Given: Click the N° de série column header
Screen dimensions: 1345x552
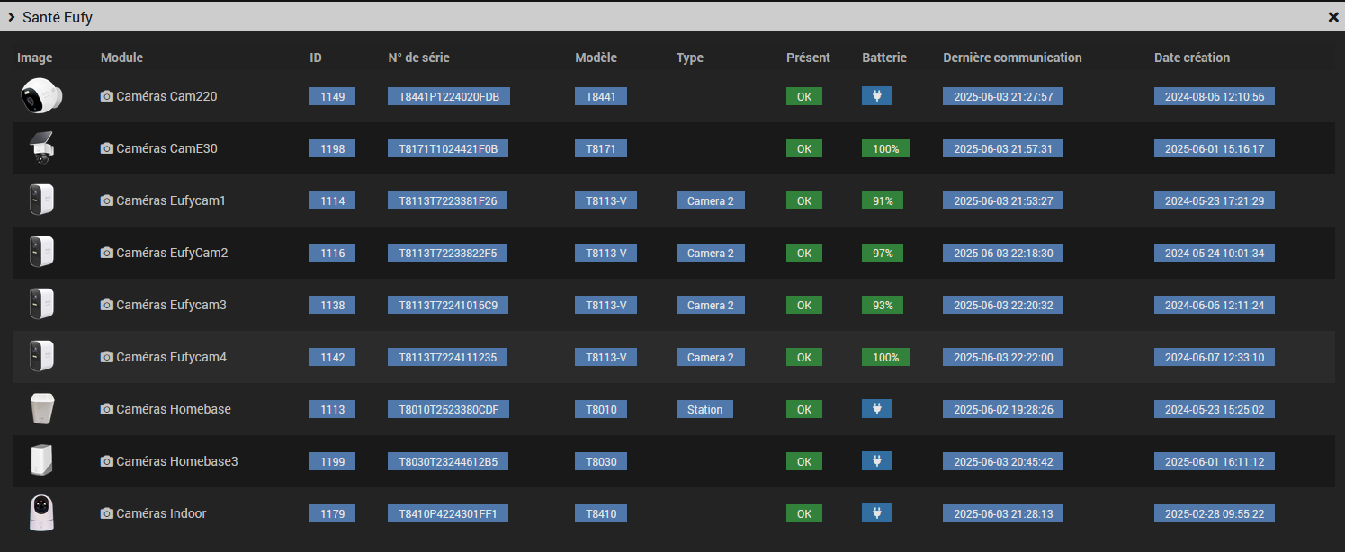Looking at the screenshot, I should point(418,58).
